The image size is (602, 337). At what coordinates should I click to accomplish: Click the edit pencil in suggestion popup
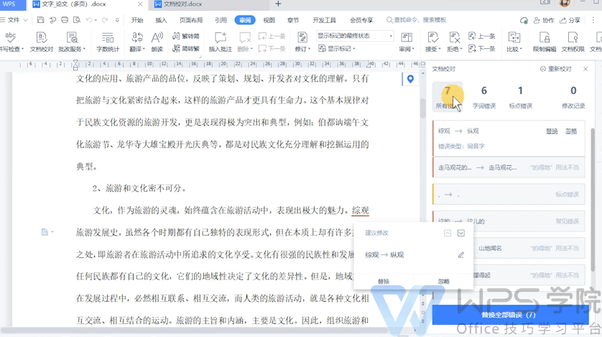[x=460, y=255]
